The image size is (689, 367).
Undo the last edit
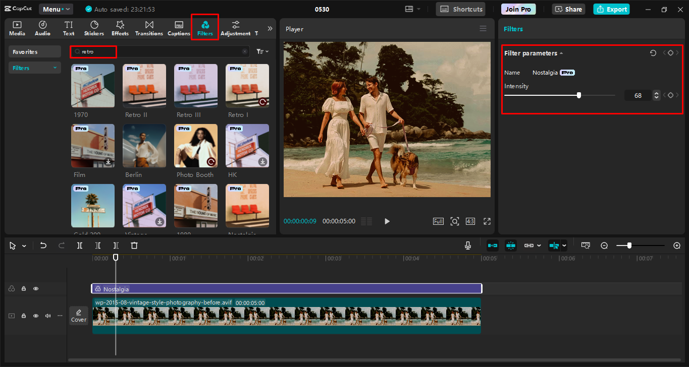(43, 246)
